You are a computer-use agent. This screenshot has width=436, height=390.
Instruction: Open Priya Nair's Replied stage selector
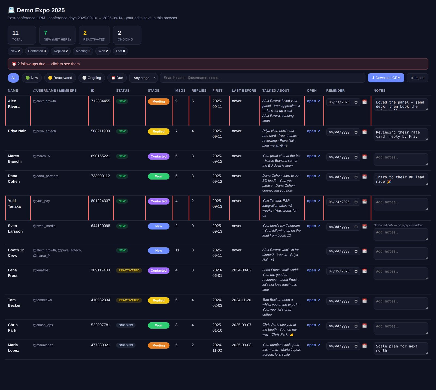point(159,131)
